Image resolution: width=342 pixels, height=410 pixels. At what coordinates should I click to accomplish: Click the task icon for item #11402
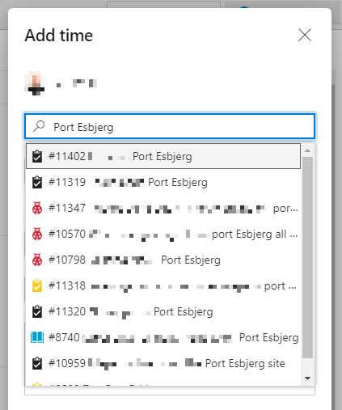(x=37, y=156)
